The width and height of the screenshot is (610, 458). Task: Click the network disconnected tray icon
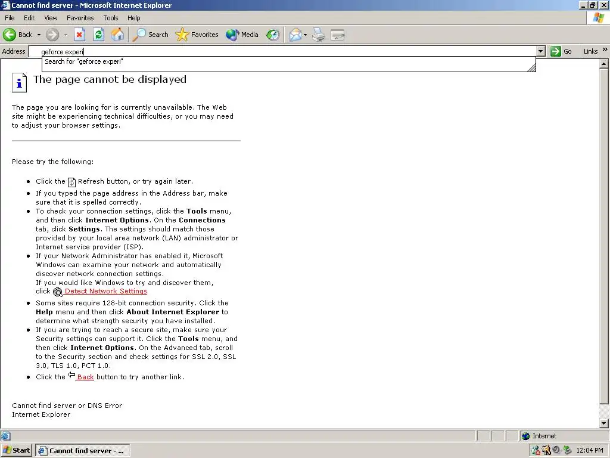536,450
